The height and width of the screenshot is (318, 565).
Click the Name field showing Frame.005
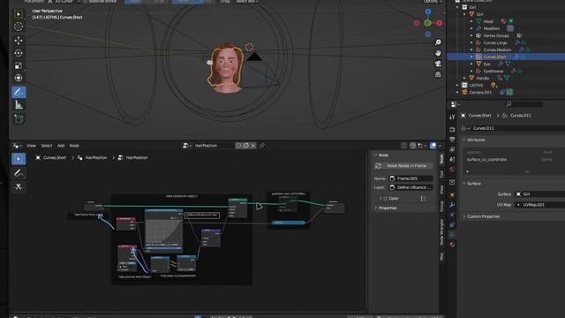point(411,178)
